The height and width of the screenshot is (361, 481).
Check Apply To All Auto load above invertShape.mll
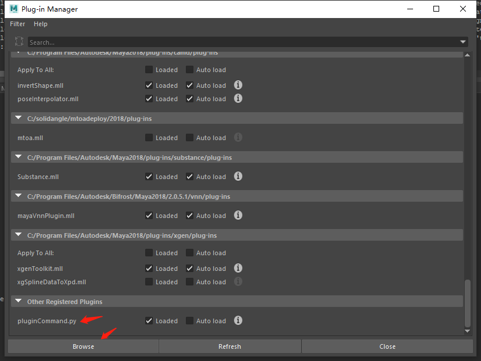[x=189, y=70]
